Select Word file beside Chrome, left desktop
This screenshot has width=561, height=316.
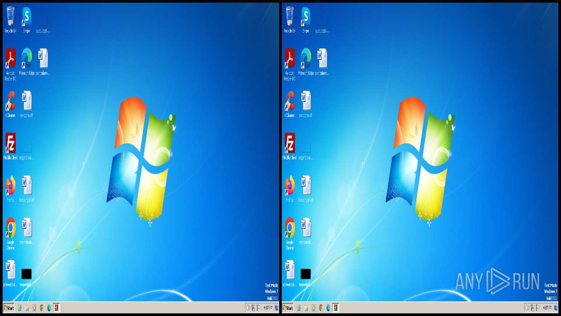pos(26,231)
